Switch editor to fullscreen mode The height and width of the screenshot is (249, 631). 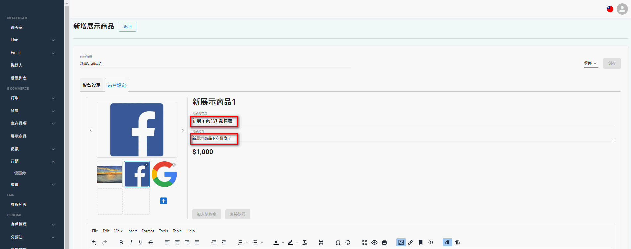tap(365, 242)
